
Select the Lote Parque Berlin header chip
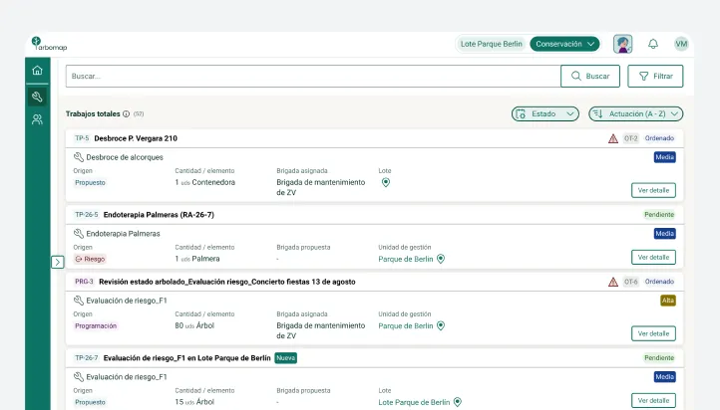point(492,44)
